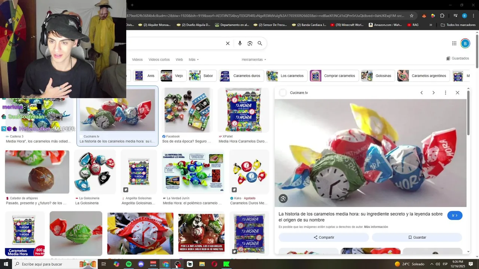Open preview panel more options menu
Screen dimensions: 479x269
pos(445,93)
